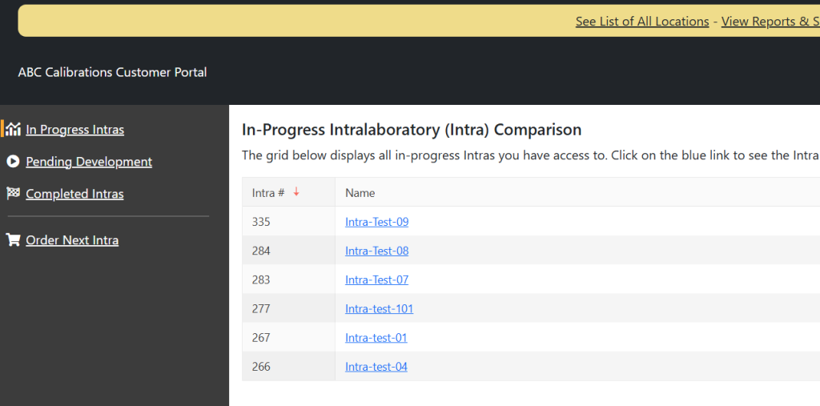Select the cell with Intra number 277
Screen dimensions: 820x406
[x=288, y=308]
